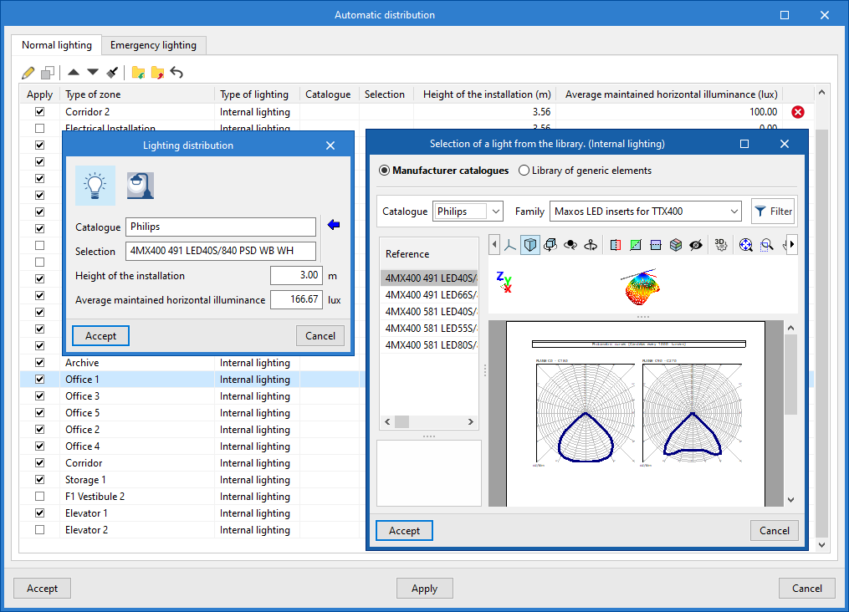Click the paintbrush icon in the toolbar
The image size is (849, 612).
click(x=113, y=73)
